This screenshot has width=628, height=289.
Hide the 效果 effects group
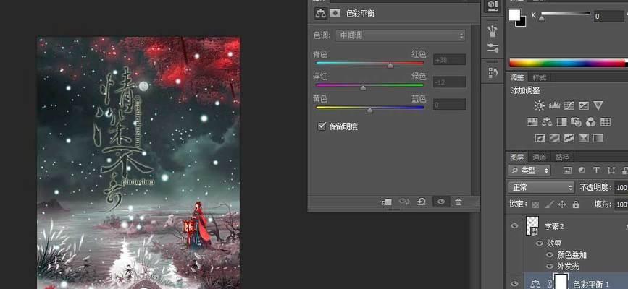pyautogui.click(x=540, y=243)
